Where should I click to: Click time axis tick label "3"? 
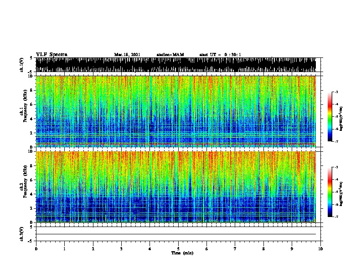tap(121, 249)
